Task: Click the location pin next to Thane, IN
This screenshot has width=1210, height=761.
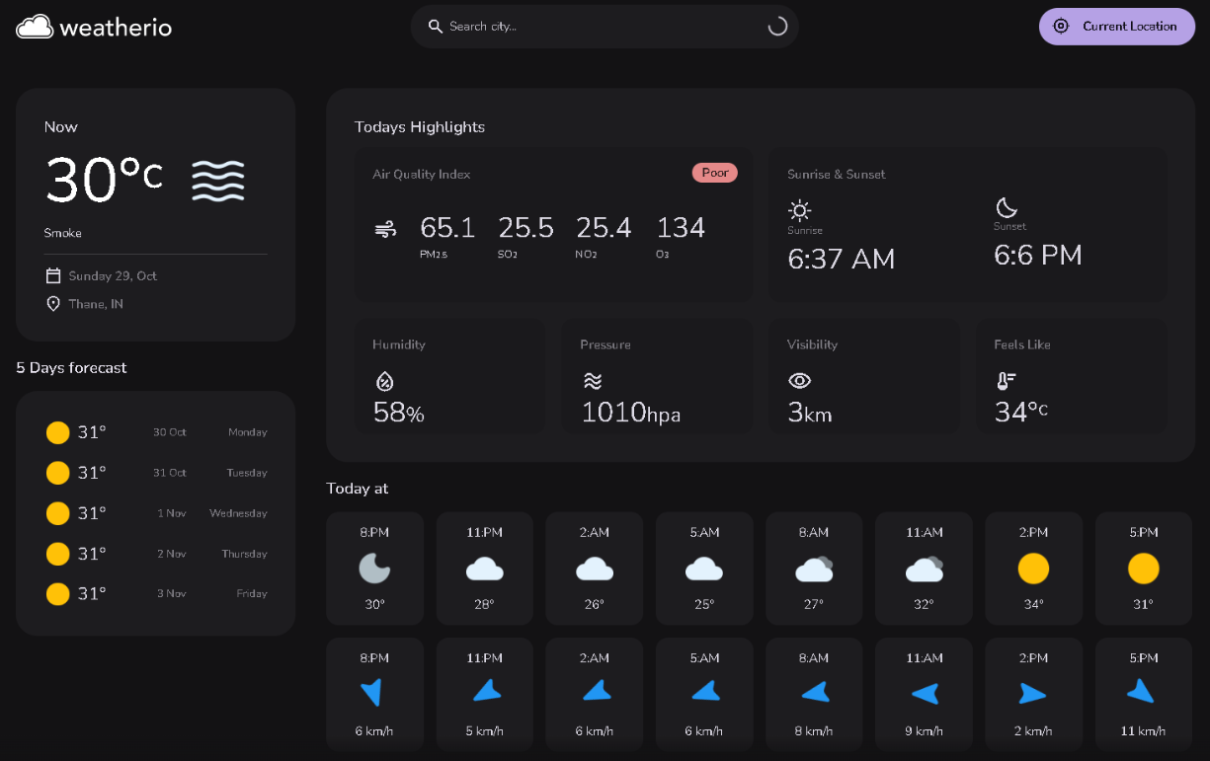Action: 53,304
